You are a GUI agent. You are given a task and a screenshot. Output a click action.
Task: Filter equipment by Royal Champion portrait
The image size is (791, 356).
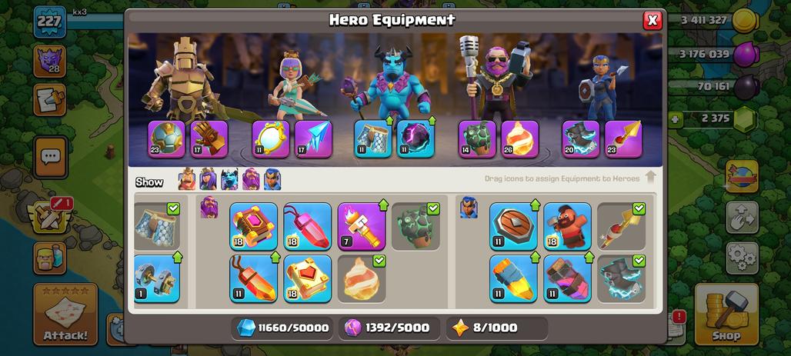click(x=272, y=179)
